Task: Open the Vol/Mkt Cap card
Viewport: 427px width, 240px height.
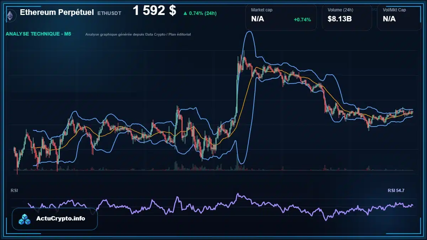Action: click(x=399, y=17)
